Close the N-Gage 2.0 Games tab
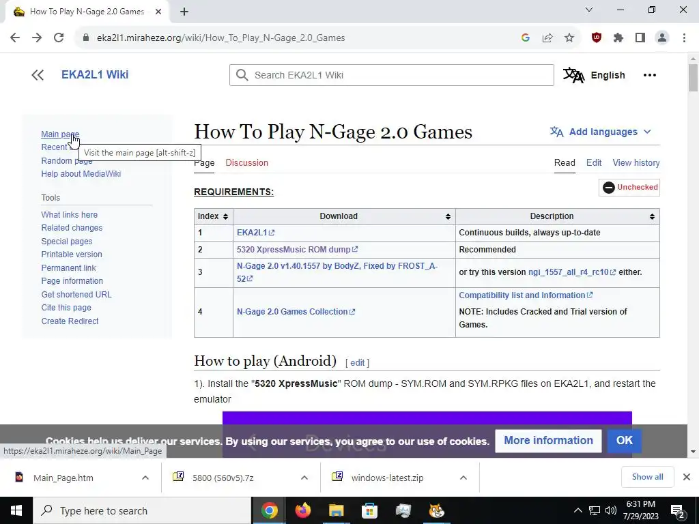 (158, 12)
